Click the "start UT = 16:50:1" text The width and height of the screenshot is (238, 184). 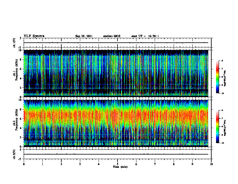(145, 36)
